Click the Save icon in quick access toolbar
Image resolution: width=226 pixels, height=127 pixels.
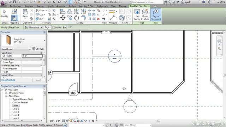(x=14, y=2)
